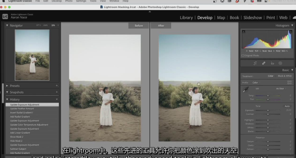Viewport: 296px width, 158px height.
Task: Collapse the Histogram panel
Action: point(293,25)
